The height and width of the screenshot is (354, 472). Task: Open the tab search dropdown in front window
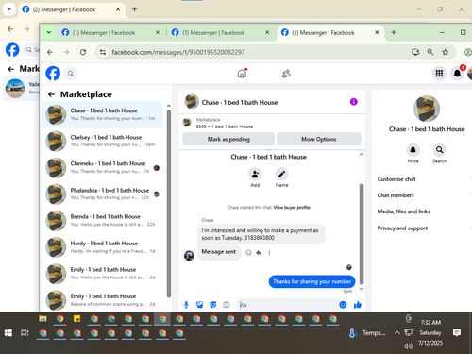coord(49,32)
